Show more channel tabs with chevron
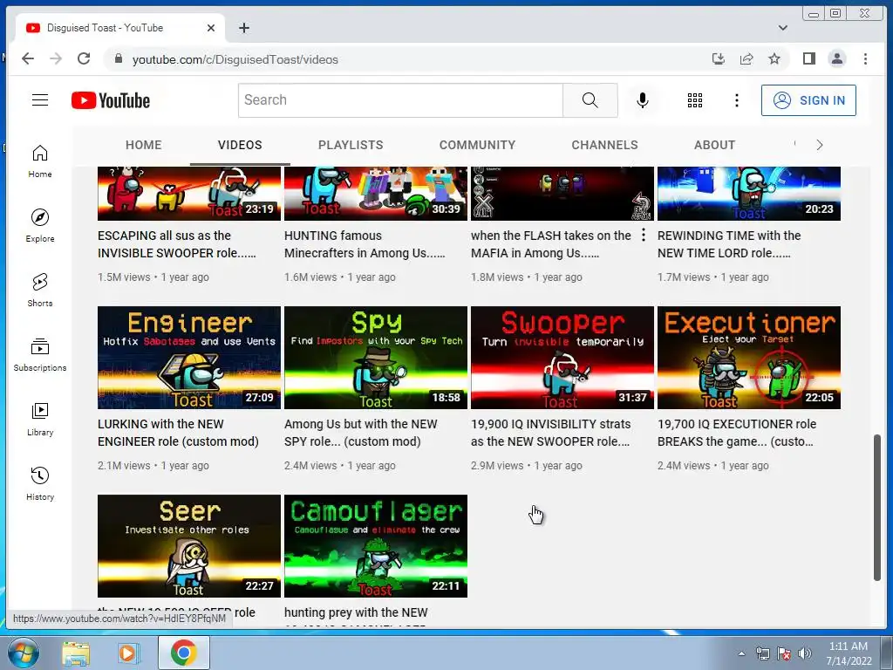The height and width of the screenshot is (670, 893). (820, 145)
